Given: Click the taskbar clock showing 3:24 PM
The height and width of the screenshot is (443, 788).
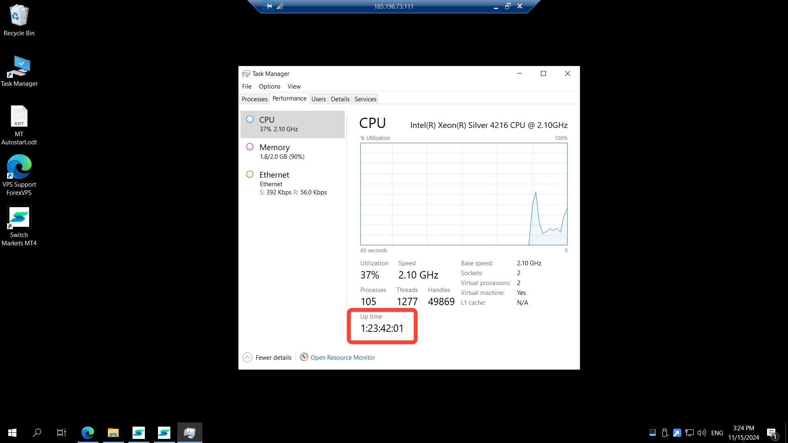Looking at the screenshot, I should click(743, 433).
